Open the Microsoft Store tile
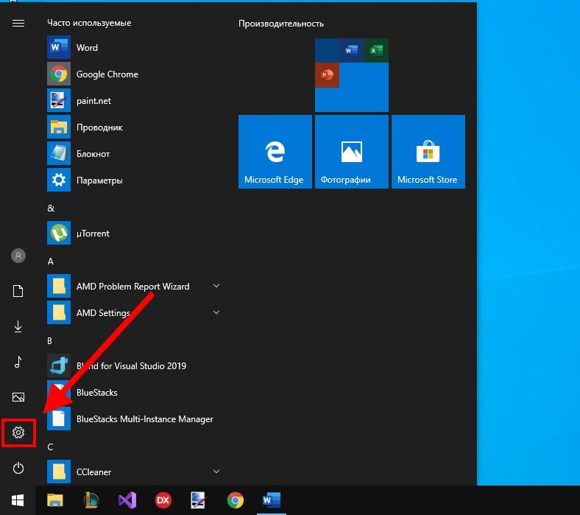This screenshot has width=580, height=515. 428,152
